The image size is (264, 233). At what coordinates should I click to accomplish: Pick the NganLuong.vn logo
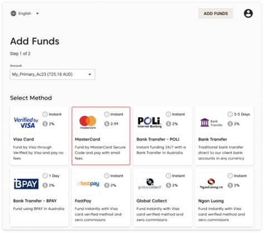click(x=211, y=184)
